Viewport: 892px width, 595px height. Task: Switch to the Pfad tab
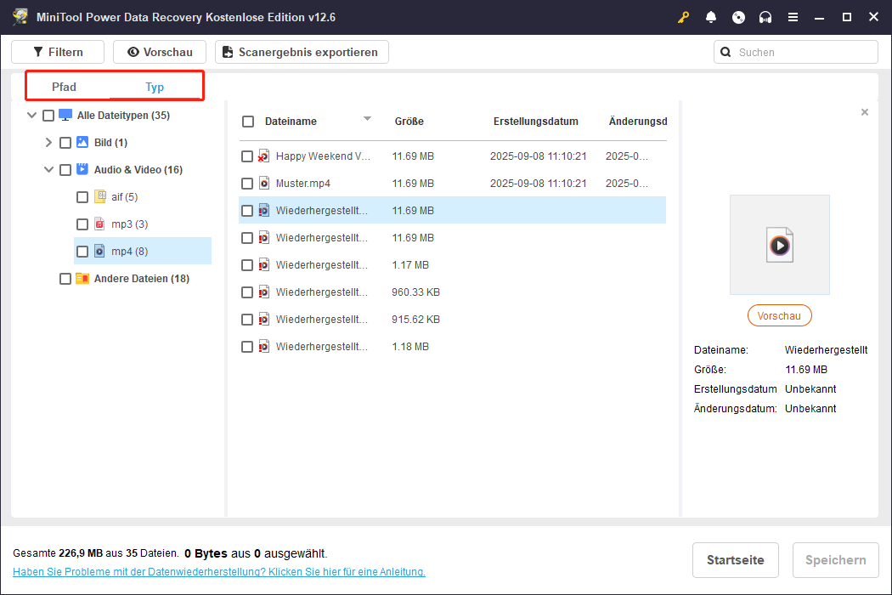[x=64, y=87]
